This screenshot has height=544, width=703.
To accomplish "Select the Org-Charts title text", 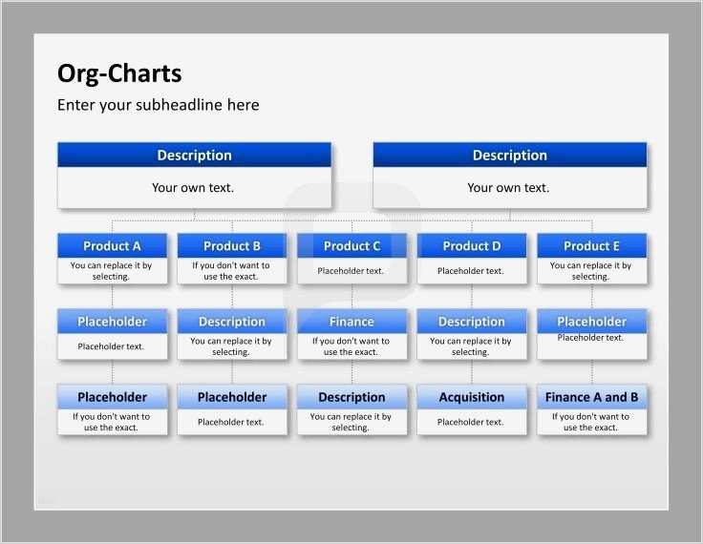I will click(119, 73).
